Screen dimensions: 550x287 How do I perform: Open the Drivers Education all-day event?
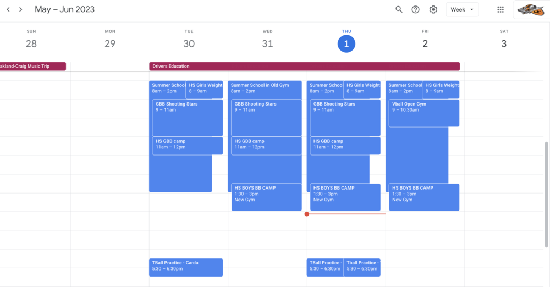[x=305, y=67]
